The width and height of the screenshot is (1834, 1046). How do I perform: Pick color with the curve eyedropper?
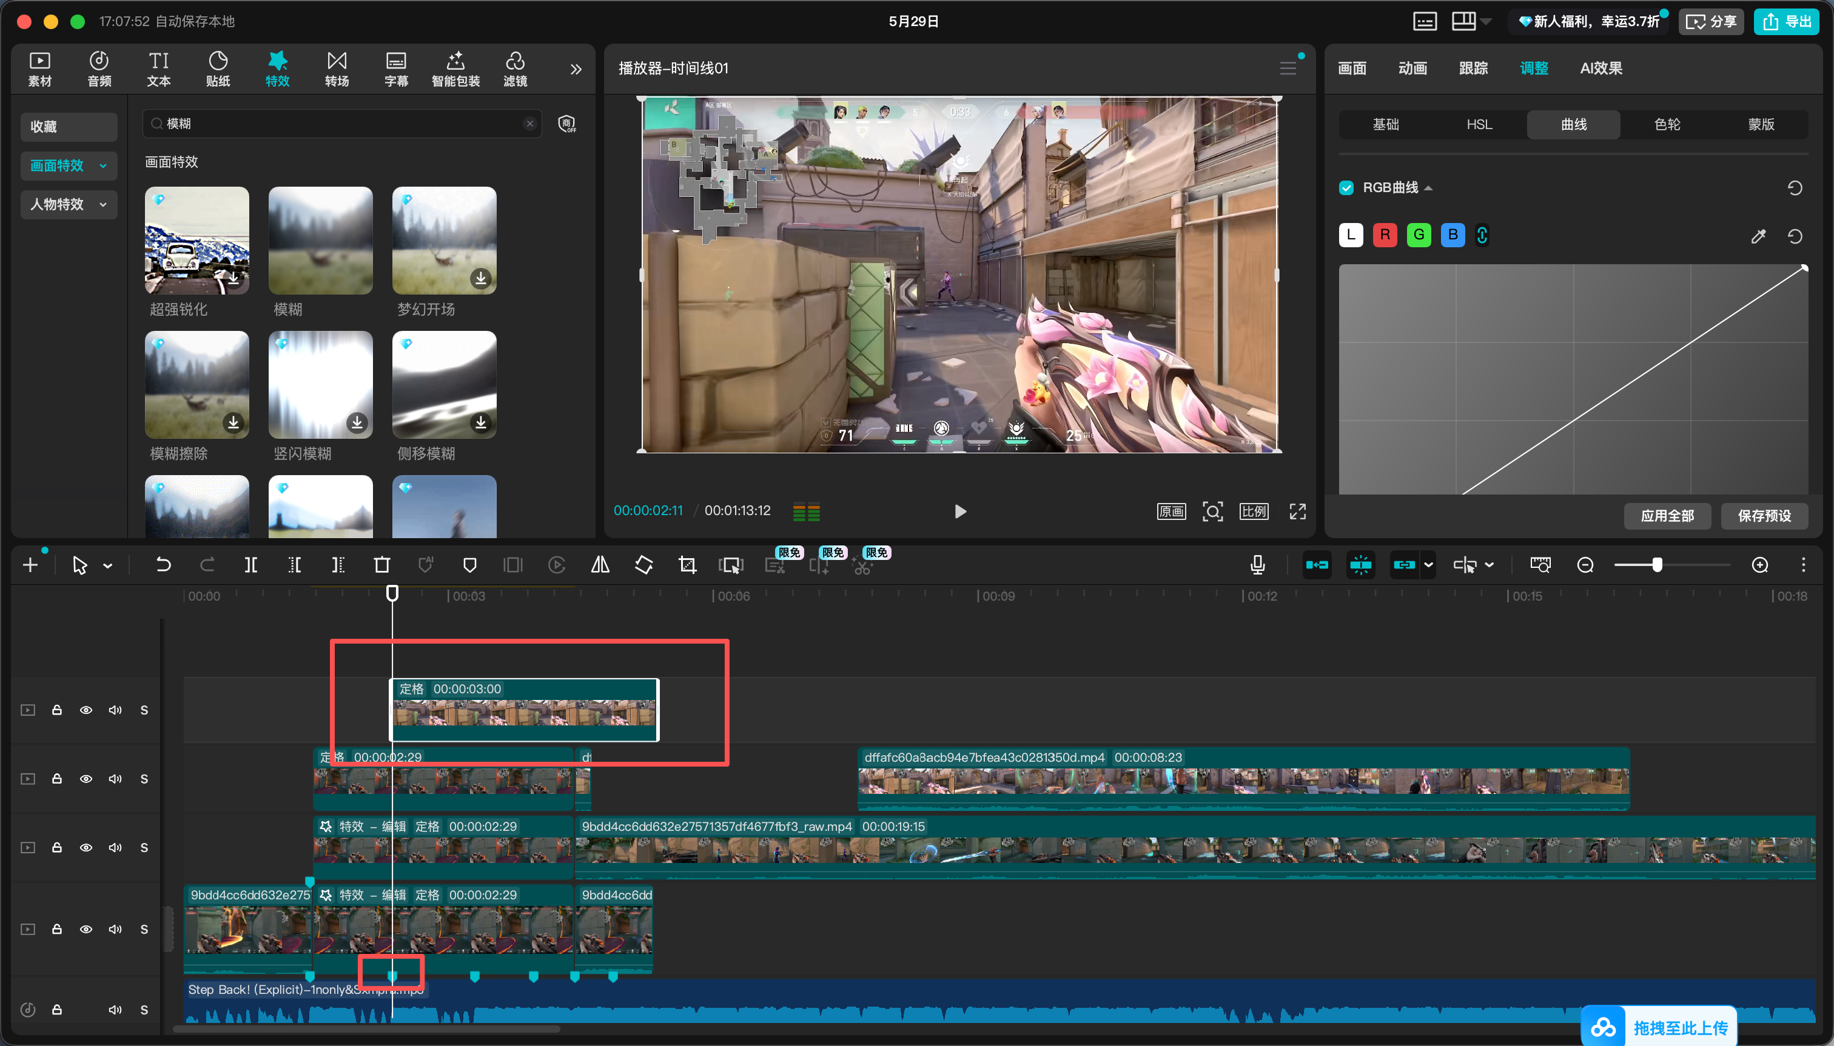(x=1759, y=236)
